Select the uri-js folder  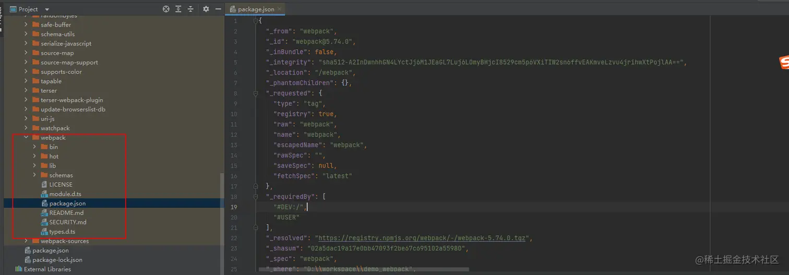(47, 118)
